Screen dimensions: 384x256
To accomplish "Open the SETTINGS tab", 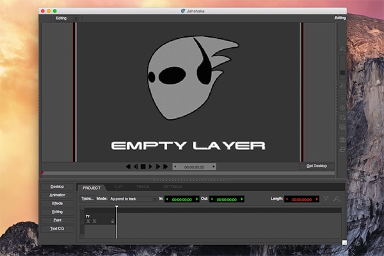I will [173, 187].
